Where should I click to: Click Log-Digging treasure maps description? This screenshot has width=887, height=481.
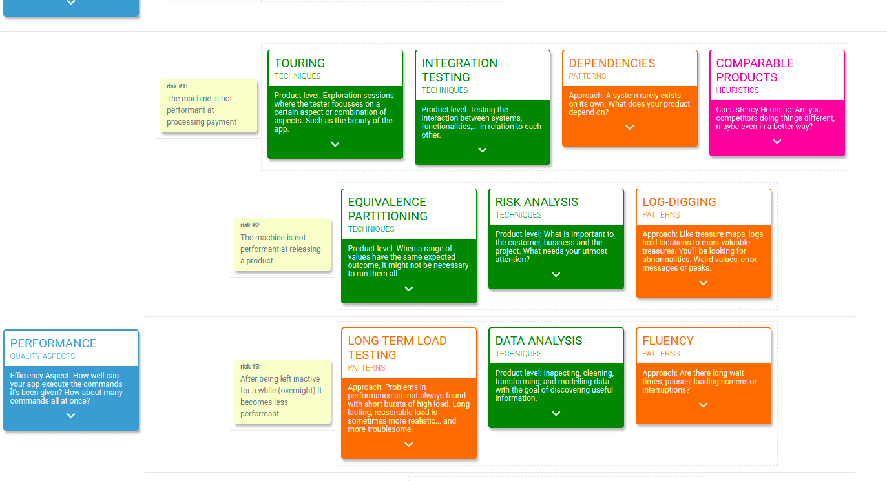[703, 251]
